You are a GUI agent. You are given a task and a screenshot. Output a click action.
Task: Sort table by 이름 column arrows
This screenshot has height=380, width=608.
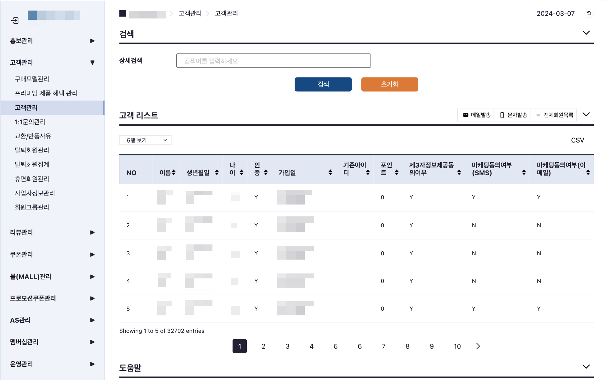point(174,173)
